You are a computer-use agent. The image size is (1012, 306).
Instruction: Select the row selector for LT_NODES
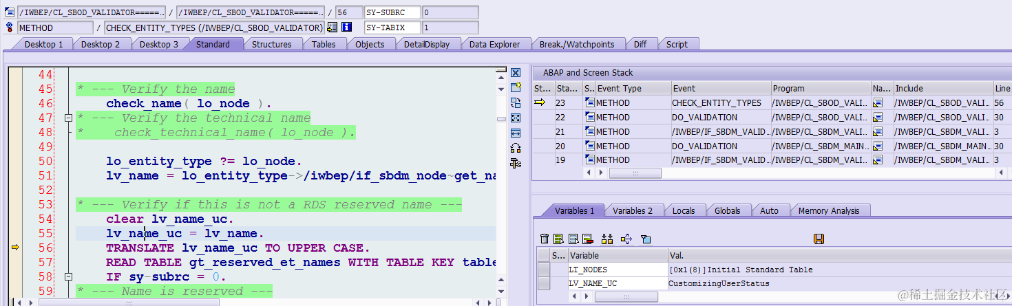click(544, 270)
